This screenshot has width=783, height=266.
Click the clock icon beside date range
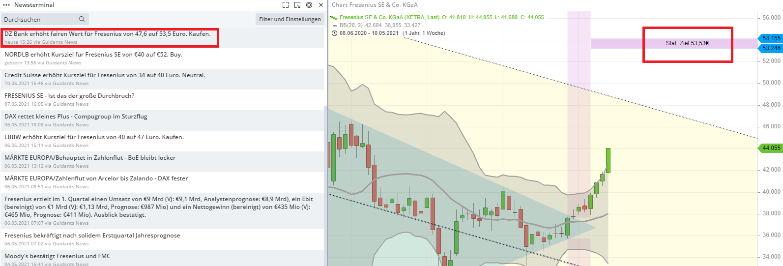(x=335, y=33)
